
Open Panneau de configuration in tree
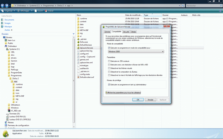[17, 125]
